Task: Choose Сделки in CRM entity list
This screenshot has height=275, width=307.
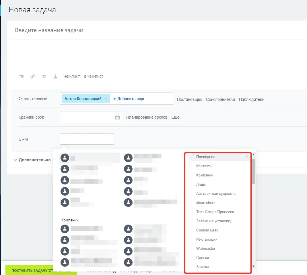Action: click(x=203, y=258)
